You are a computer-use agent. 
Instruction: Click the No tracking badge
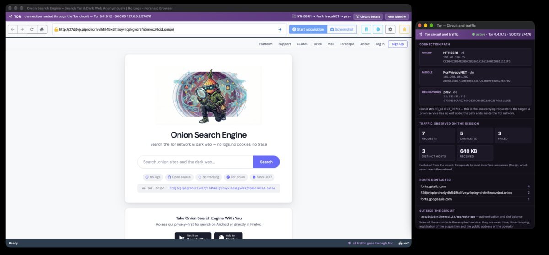click(209, 177)
